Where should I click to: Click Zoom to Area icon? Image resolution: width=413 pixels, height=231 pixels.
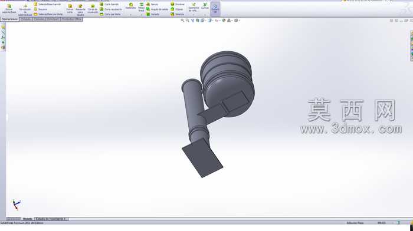[187, 20]
